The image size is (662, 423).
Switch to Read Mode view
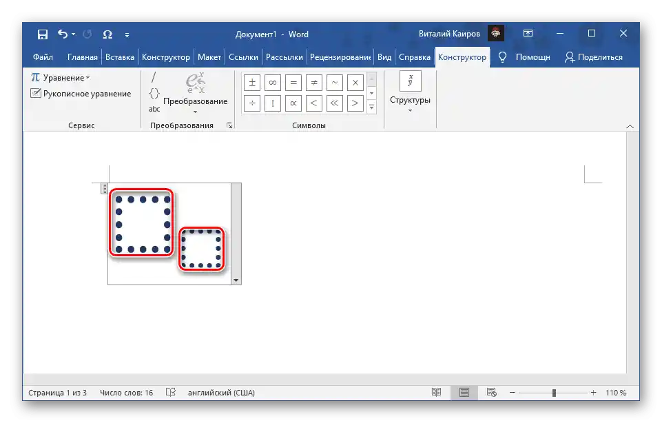click(436, 393)
